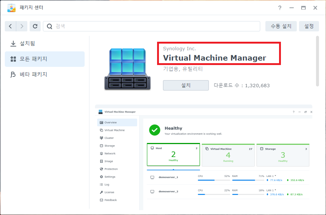Open the 설정 settings button
Viewport: 326px width, 215px height.
coord(309,26)
